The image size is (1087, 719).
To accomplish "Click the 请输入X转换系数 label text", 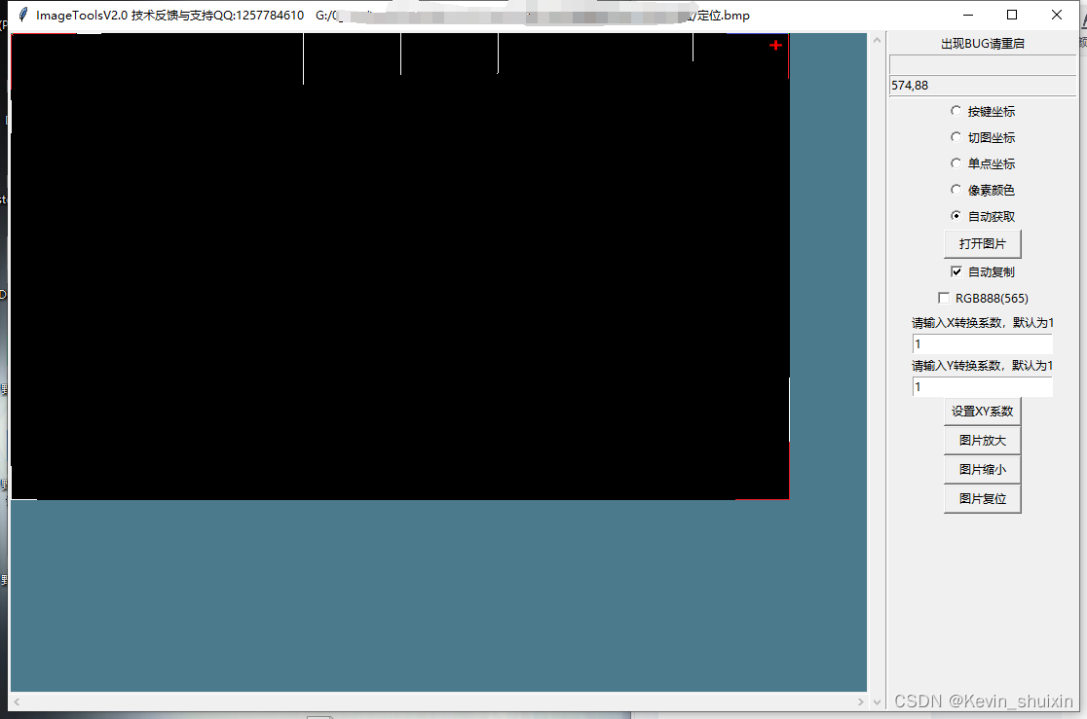I will pos(983,323).
